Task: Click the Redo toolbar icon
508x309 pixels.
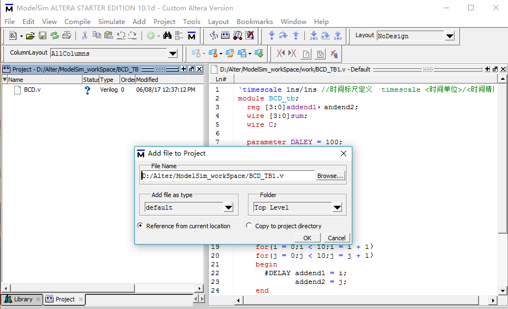Action: pyautogui.click(x=132, y=35)
